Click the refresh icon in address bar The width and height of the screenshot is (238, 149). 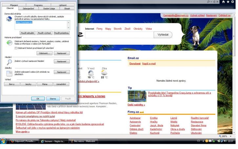214,2
